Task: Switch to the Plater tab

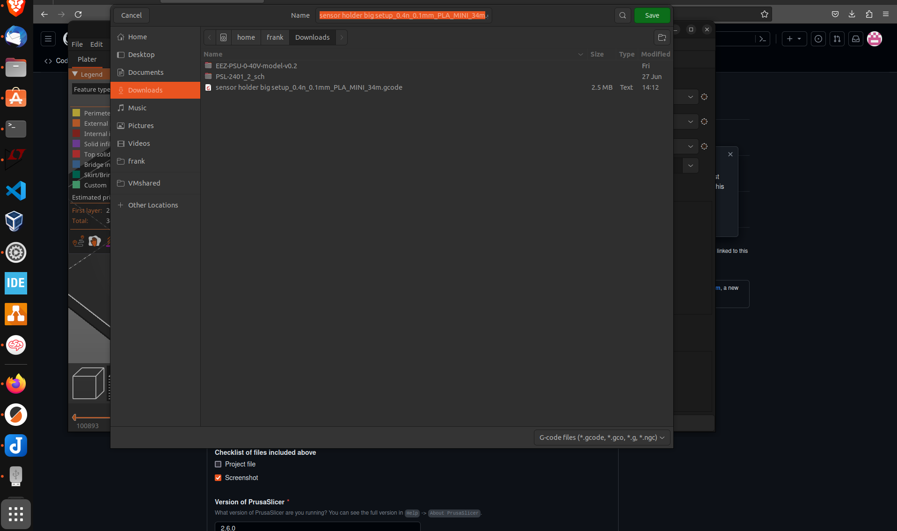Action: (x=87, y=59)
